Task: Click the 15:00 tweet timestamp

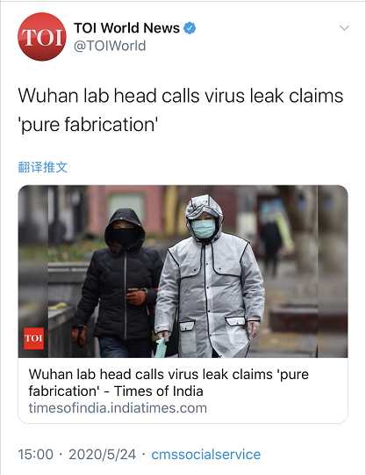Action: [36, 455]
